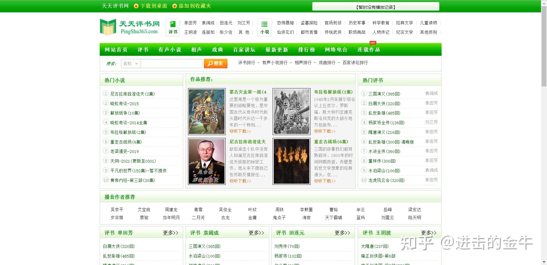The image size is (547, 265).
Task: Open the 相声 nav tab
Action: tap(196, 50)
